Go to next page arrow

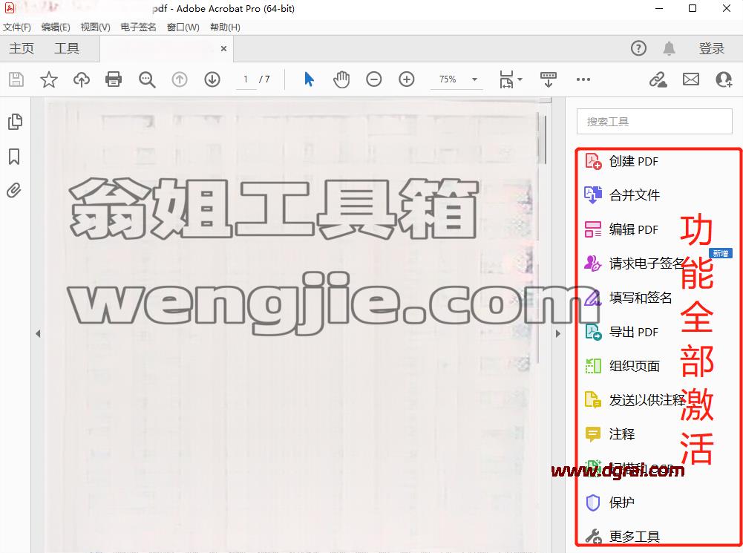click(212, 79)
